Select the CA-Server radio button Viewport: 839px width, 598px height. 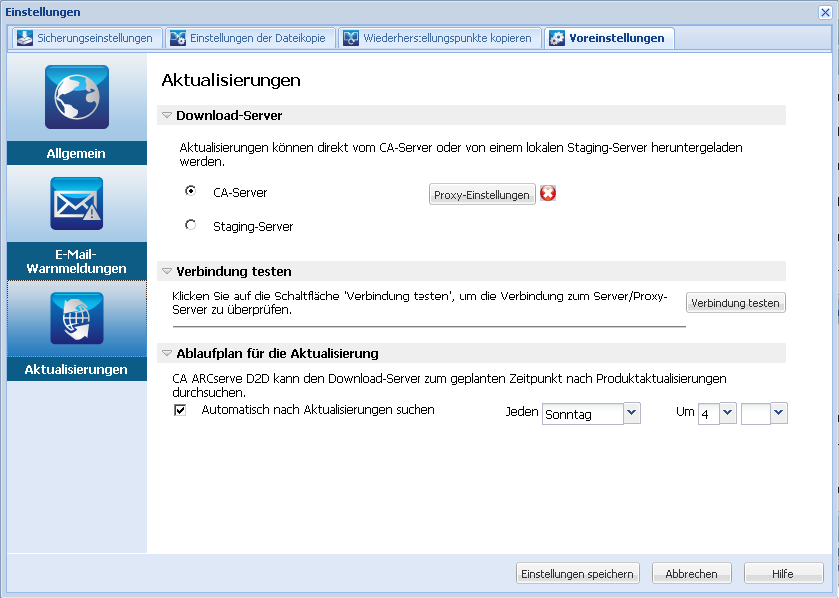click(190, 191)
